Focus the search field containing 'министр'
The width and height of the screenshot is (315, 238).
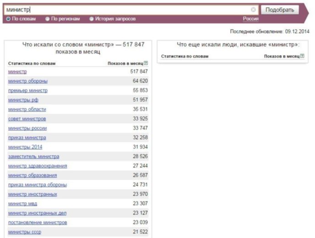click(x=131, y=10)
